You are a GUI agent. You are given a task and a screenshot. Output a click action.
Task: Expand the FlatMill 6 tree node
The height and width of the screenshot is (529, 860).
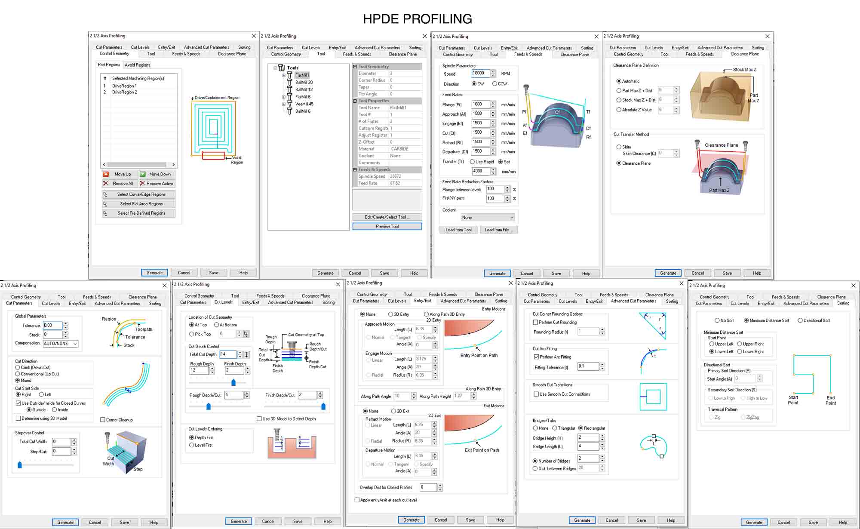coord(284,97)
